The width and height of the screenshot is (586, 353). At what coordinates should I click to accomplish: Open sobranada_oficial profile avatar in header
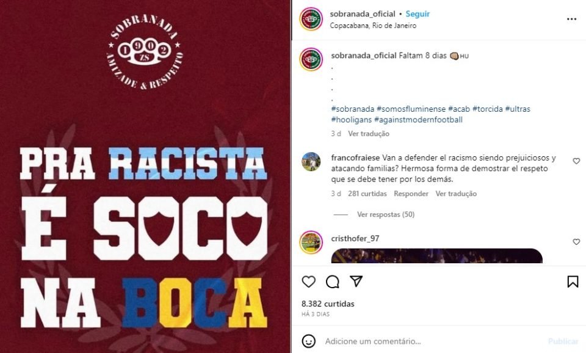tap(311, 19)
